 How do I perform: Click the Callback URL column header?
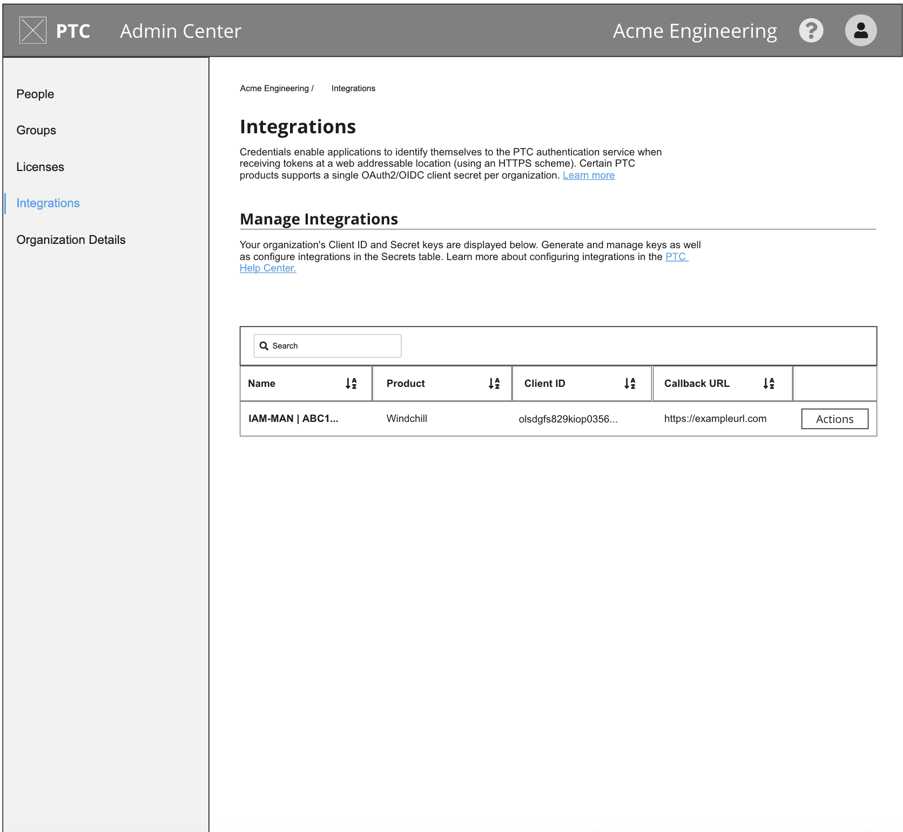coord(723,384)
